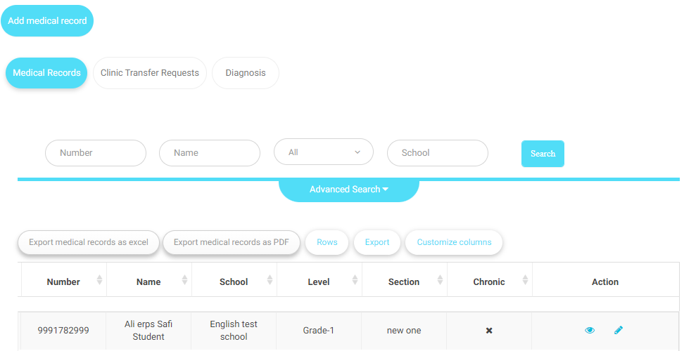Click the School column sort arrows
Image resolution: width=684 pixels, height=351 pixels.
[270, 280]
